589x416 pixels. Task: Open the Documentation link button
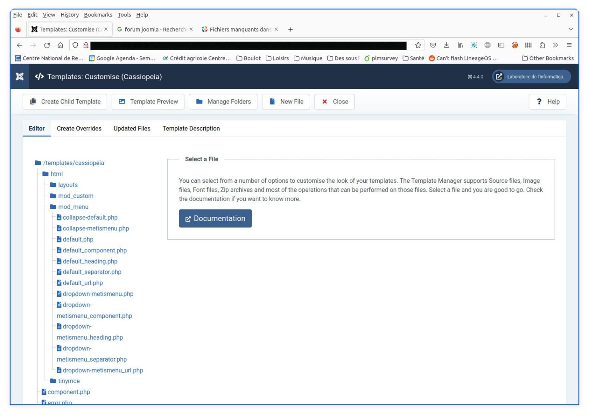[x=215, y=218]
